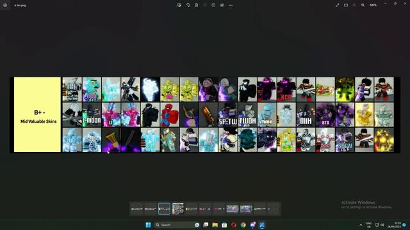The height and width of the screenshot is (230, 410).
Task: Click the Print icon in top toolbar
Action: click(x=222, y=5)
